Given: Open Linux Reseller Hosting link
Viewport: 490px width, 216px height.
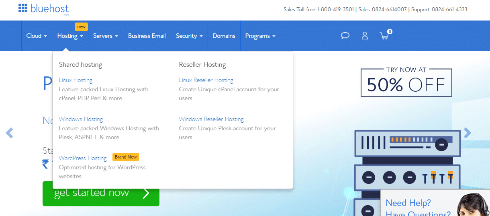Looking at the screenshot, I should coord(206,80).
